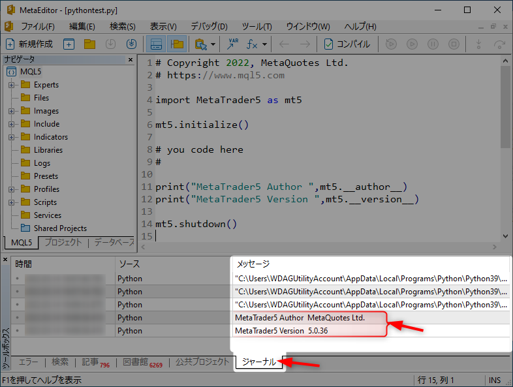The height and width of the screenshot is (387, 513).
Task: Expand the Include folder
Action: point(12,124)
